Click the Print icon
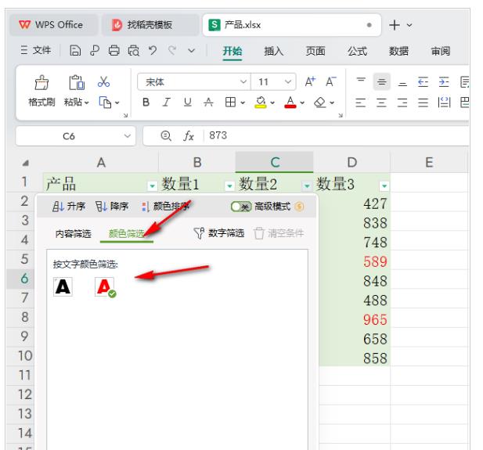The image size is (483, 450). coord(114,50)
